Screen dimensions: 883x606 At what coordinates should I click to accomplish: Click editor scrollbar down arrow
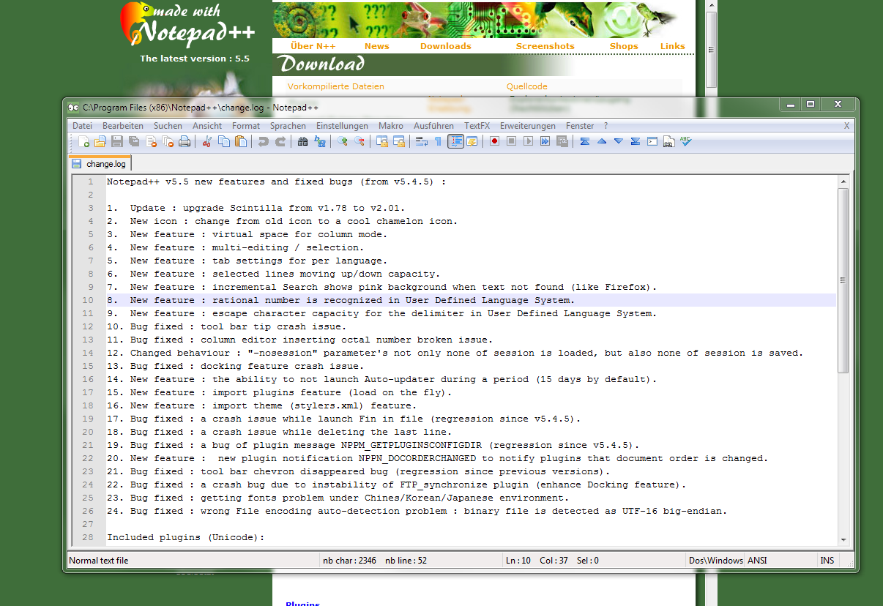843,539
